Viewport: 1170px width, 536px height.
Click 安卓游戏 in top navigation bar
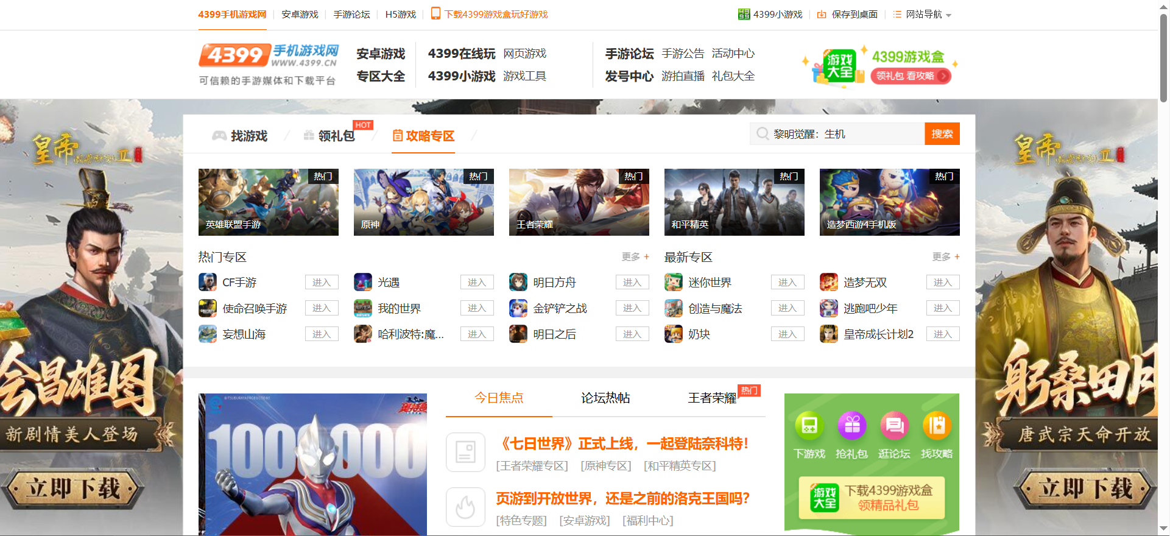pos(300,14)
